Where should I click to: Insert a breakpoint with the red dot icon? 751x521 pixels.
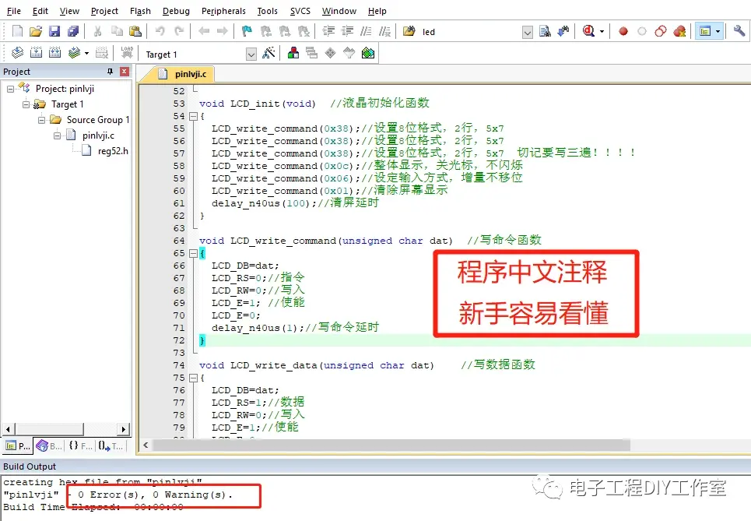pyautogui.click(x=623, y=32)
